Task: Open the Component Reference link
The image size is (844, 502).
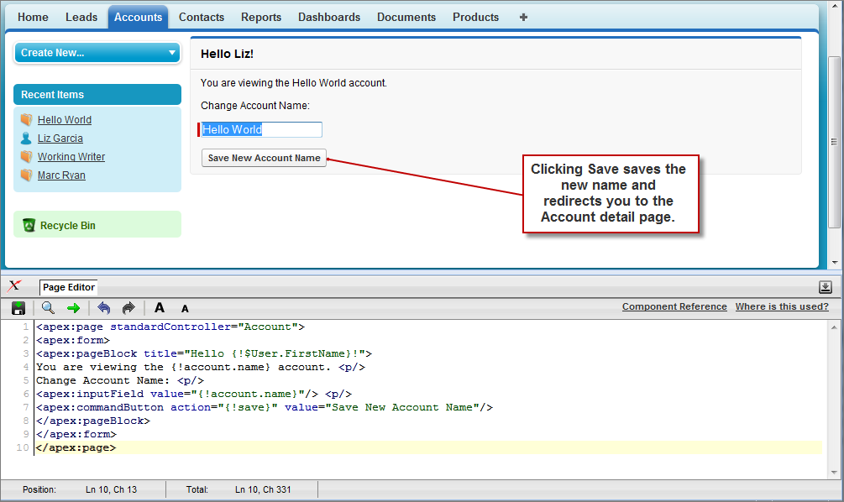Action: coord(674,306)
